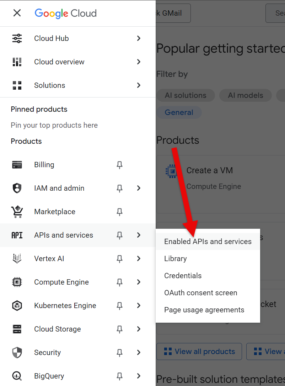Select Credentials from the submenu
Screen dimensions: 285x386
point(183,276)
